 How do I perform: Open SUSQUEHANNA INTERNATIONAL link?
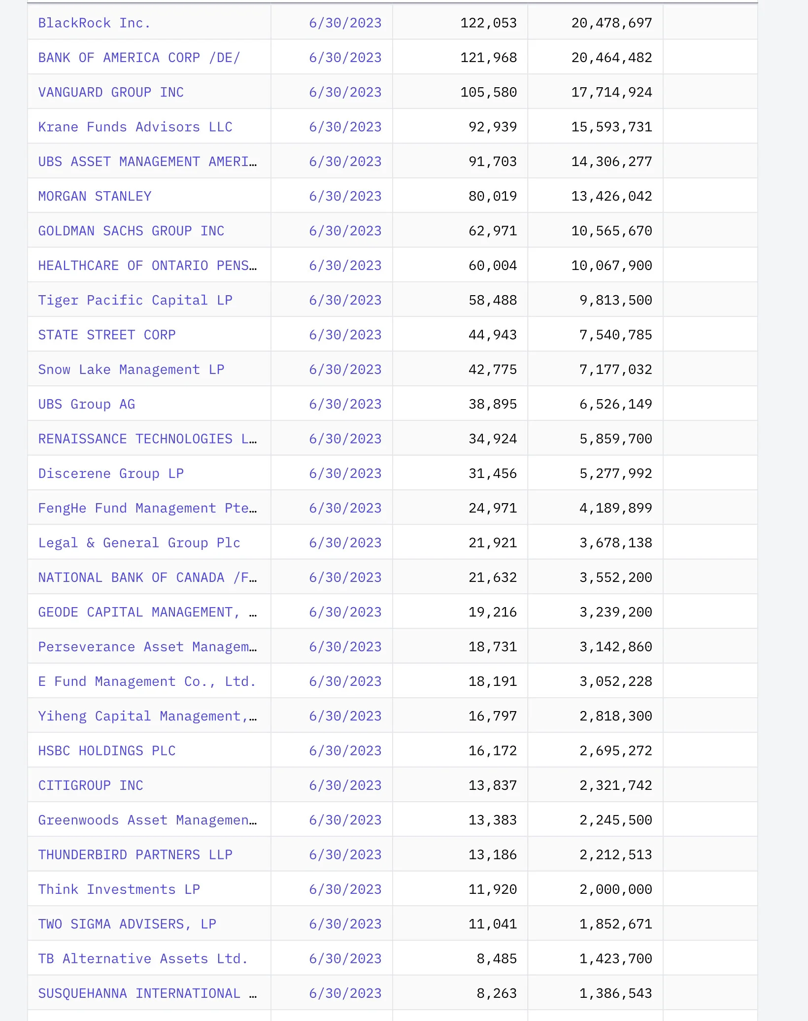147,993
